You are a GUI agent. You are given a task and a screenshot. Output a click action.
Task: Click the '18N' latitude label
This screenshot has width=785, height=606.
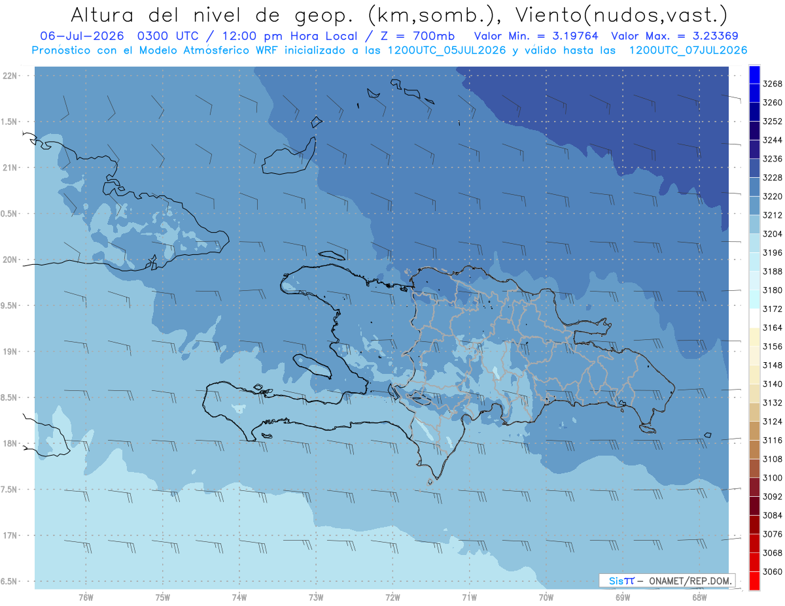[x=10, y=443]
